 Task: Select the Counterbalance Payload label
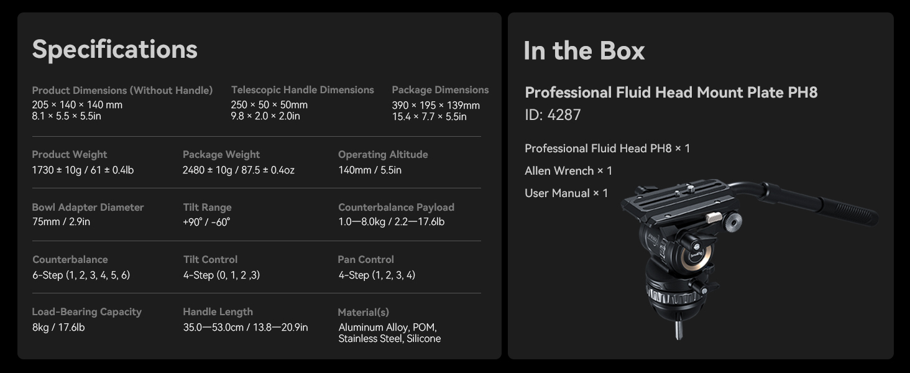click(x=396, y=208)
